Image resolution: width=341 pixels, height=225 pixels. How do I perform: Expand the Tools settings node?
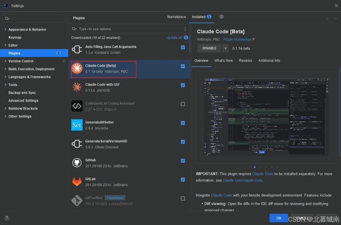click(5, 84)
